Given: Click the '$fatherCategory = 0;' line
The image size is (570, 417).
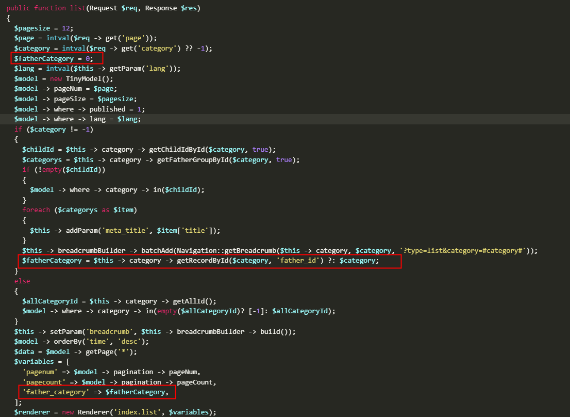Looking at the screenshot, I should [x=54, y=59].
